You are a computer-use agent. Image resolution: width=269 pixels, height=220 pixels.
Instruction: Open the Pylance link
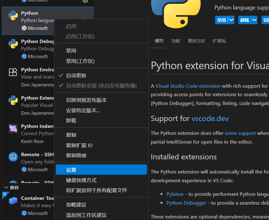(175, 194)
